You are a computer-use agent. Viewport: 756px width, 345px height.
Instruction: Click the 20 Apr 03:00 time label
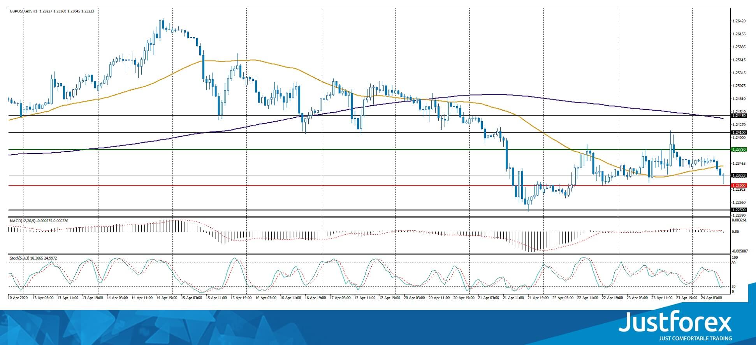[415, 298]
